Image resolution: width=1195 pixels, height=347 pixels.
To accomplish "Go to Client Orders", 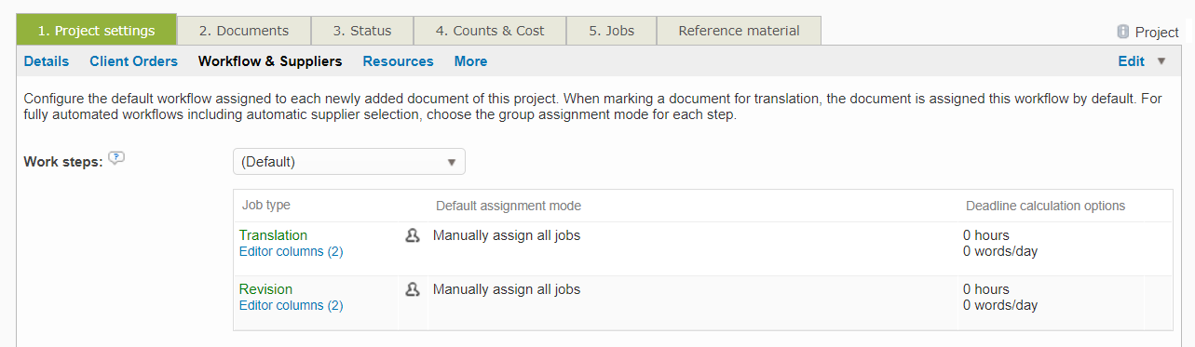I will point(133,61).
